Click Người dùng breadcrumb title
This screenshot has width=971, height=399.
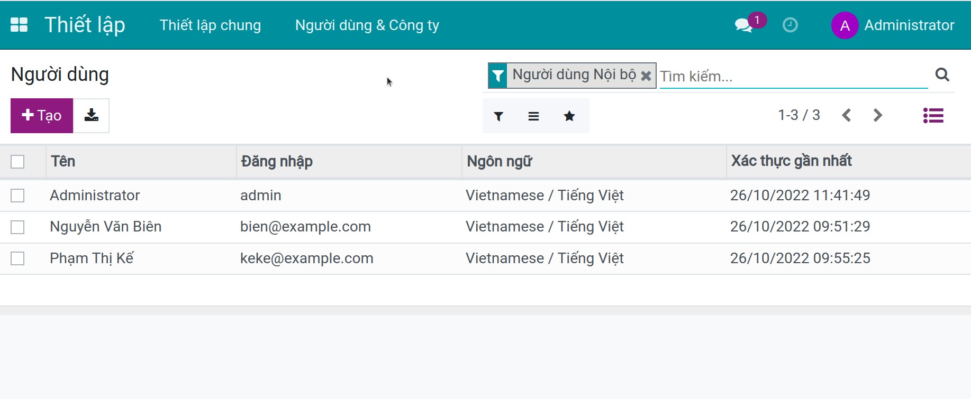tap(60, 75)
